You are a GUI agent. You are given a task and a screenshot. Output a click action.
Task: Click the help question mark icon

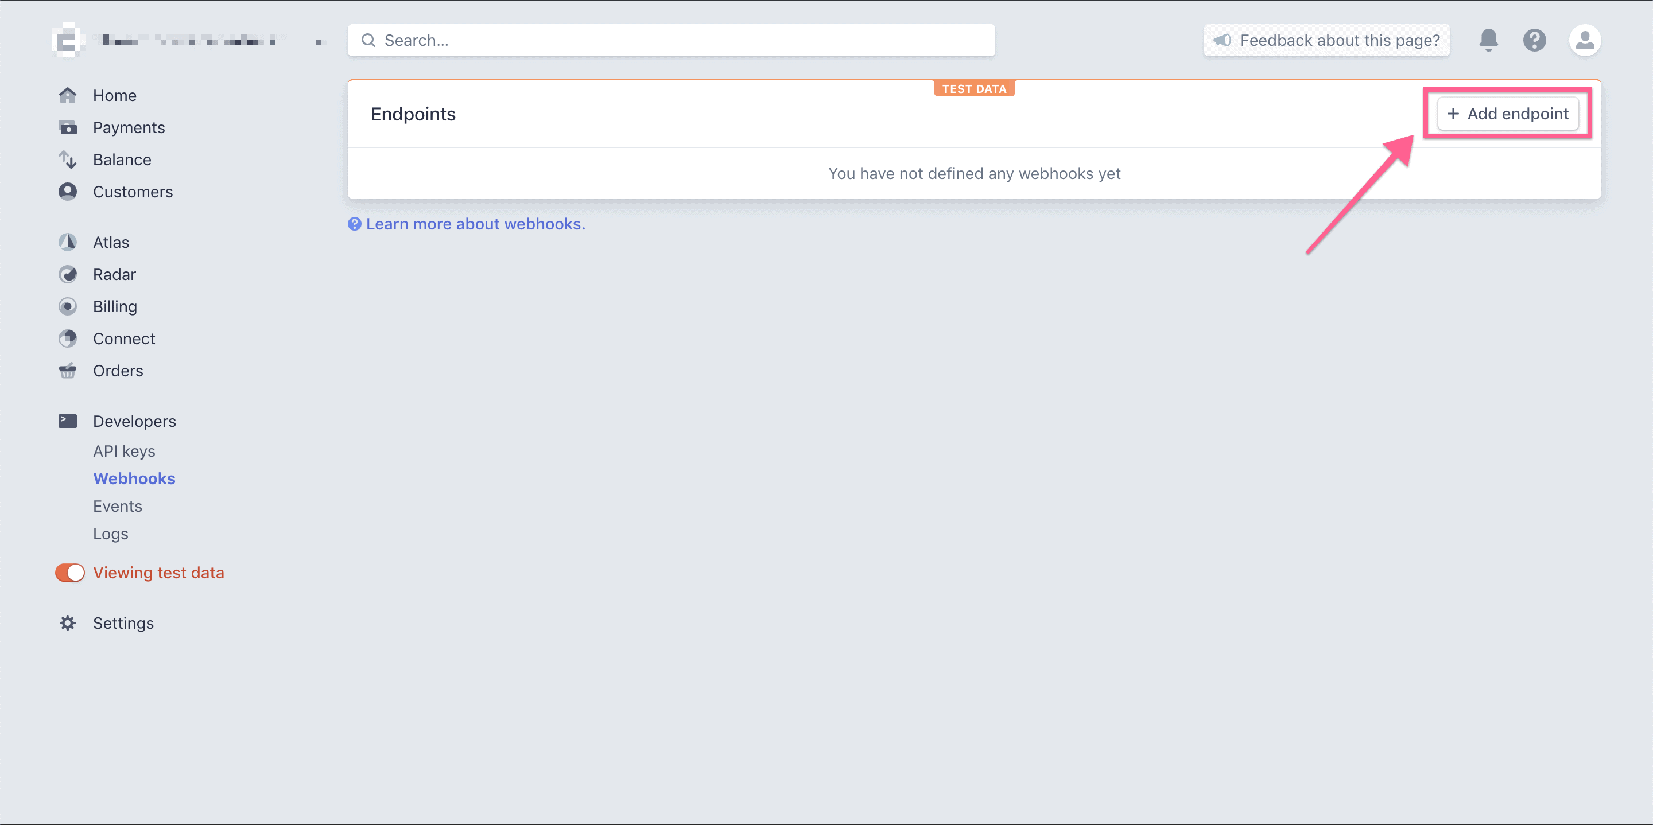(1534, 40)
